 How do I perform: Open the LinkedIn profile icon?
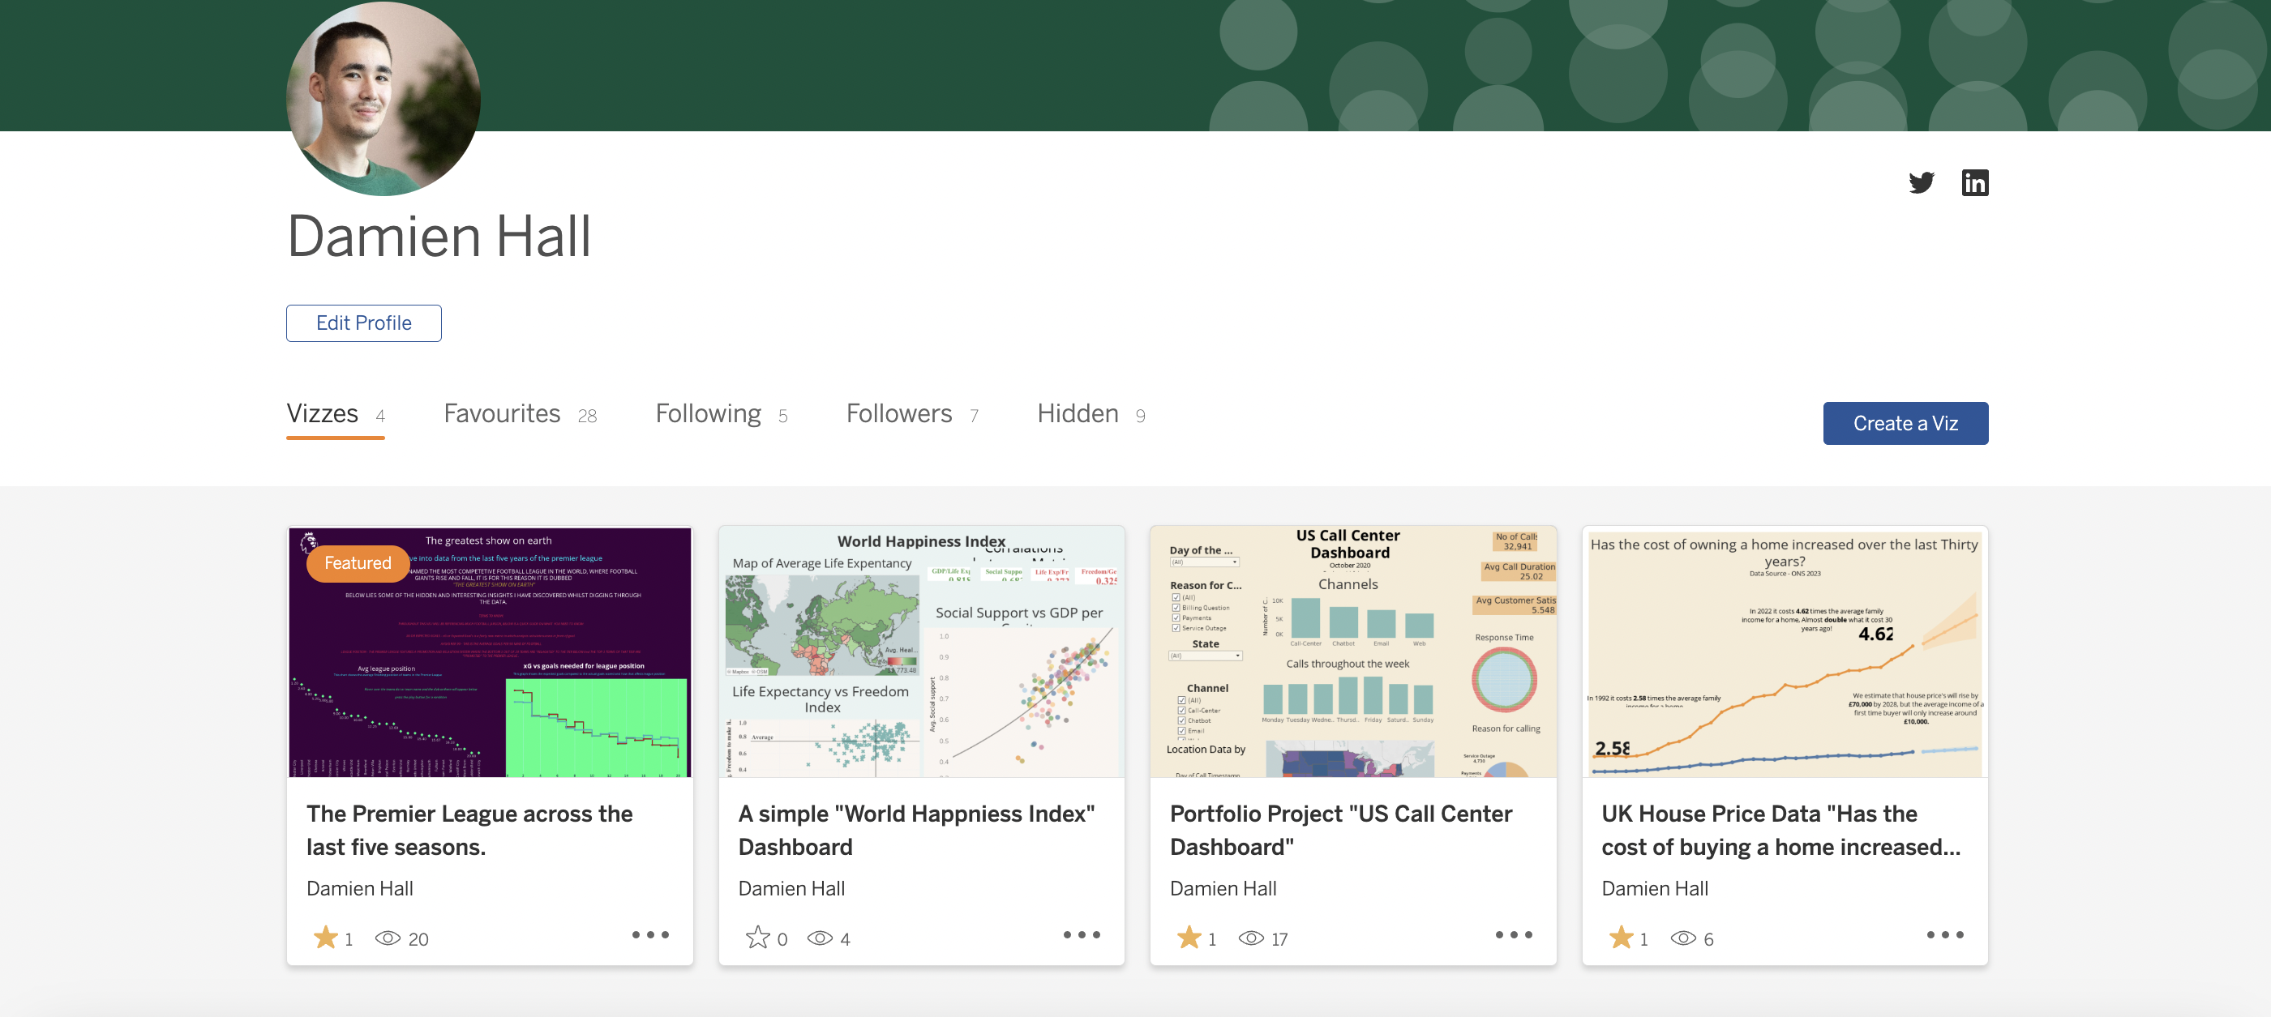1974,182
